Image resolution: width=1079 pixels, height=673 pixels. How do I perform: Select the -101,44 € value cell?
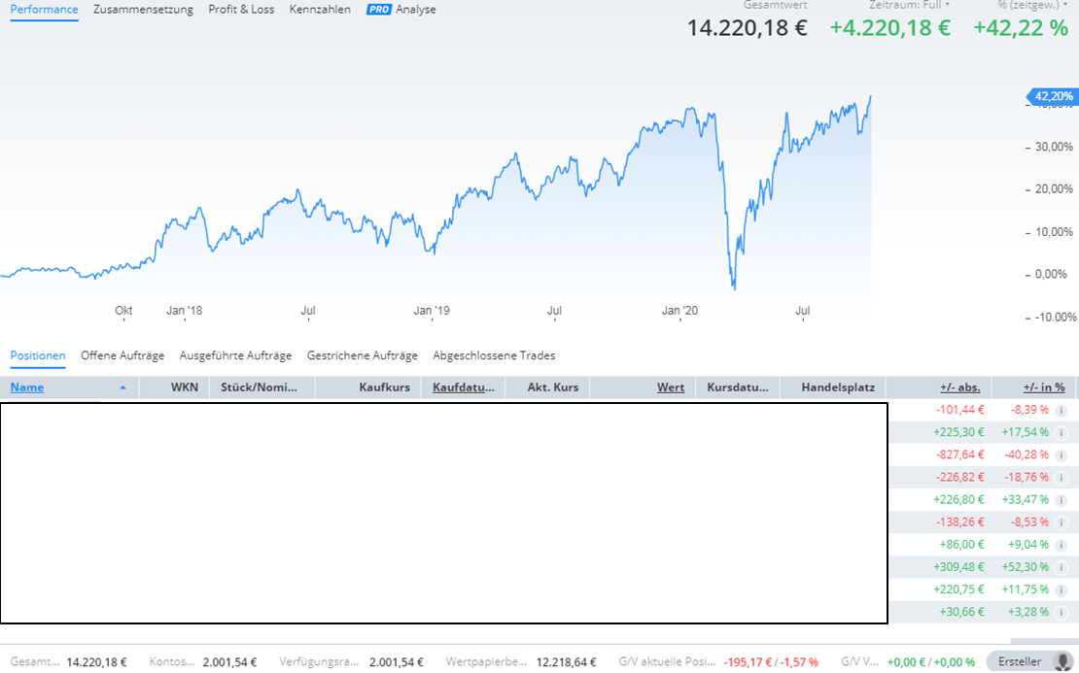click(960, 410)
